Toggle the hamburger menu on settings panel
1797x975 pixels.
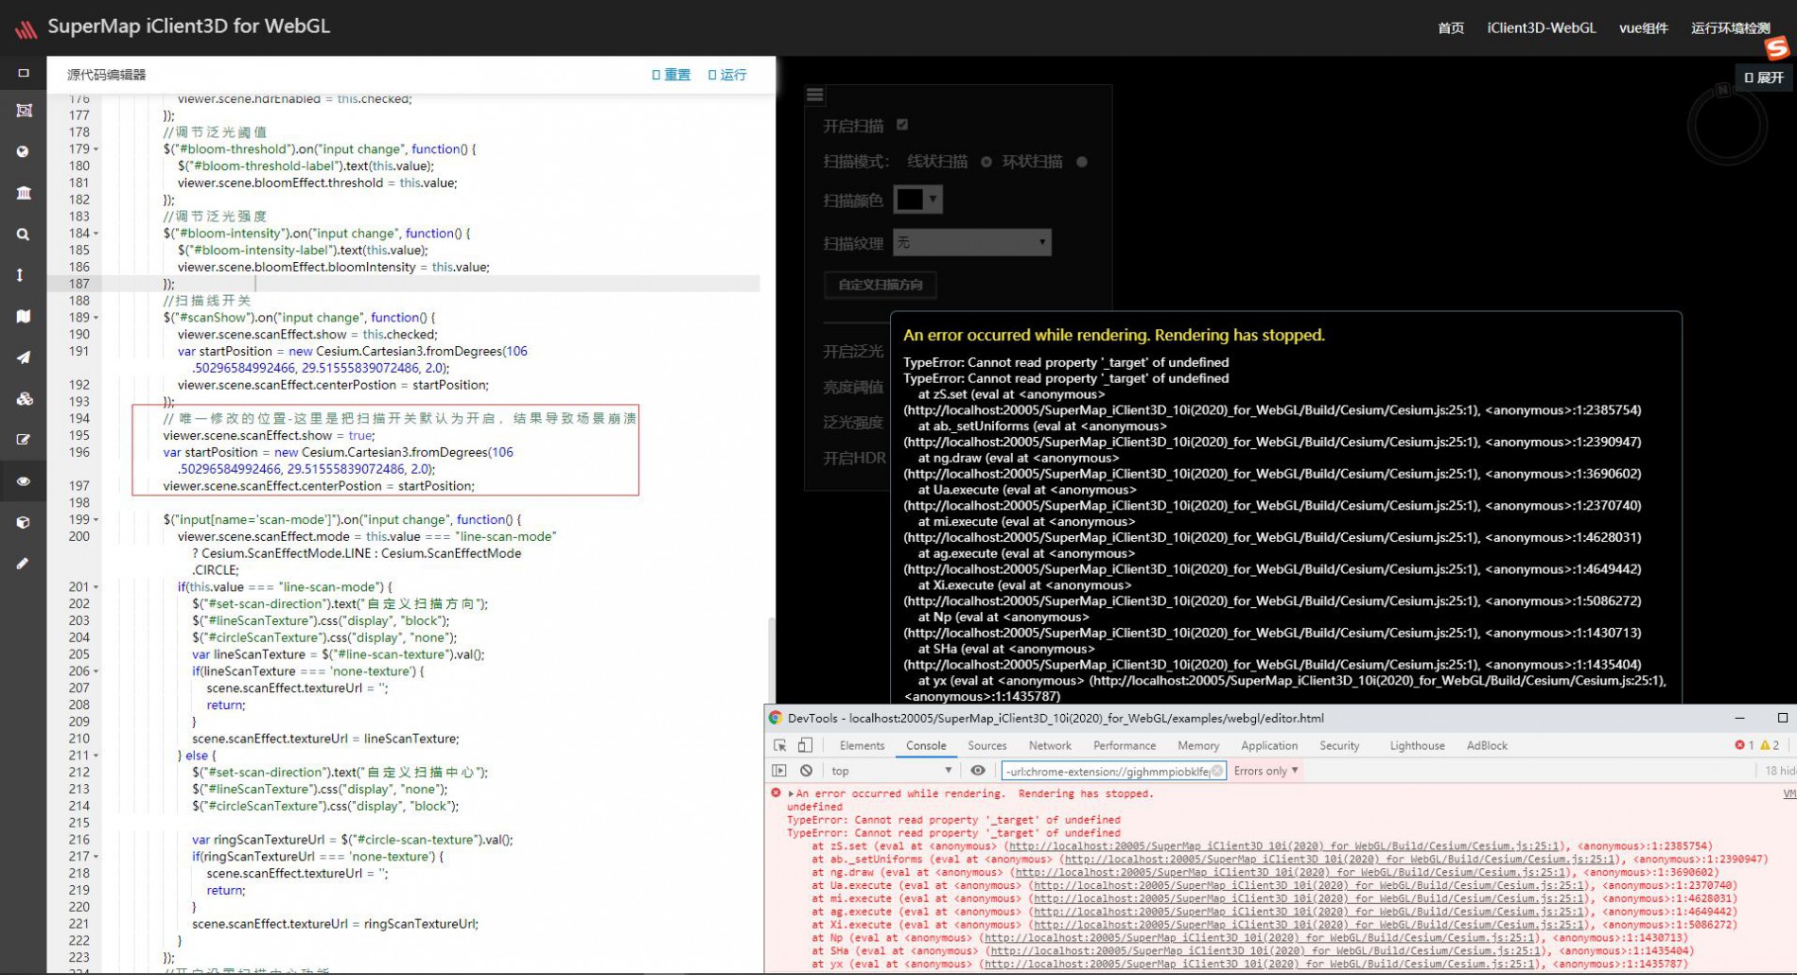click(814, 96)
